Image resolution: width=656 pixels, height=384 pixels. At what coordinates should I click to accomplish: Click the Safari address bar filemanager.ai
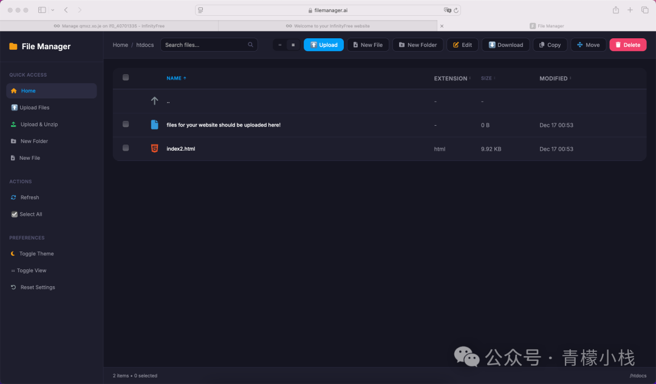(327, 10)
